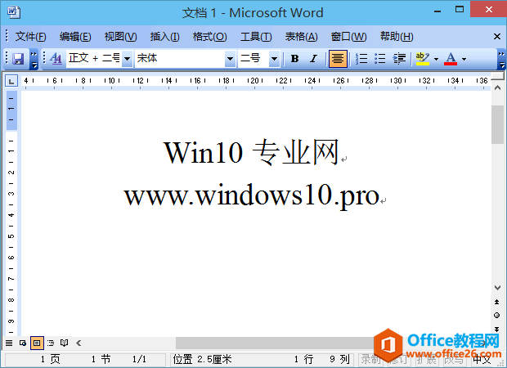507x368 pixels.
Task: Open Select Browse Object circle button
Action: pyautogui.click(x=497, y=316)
